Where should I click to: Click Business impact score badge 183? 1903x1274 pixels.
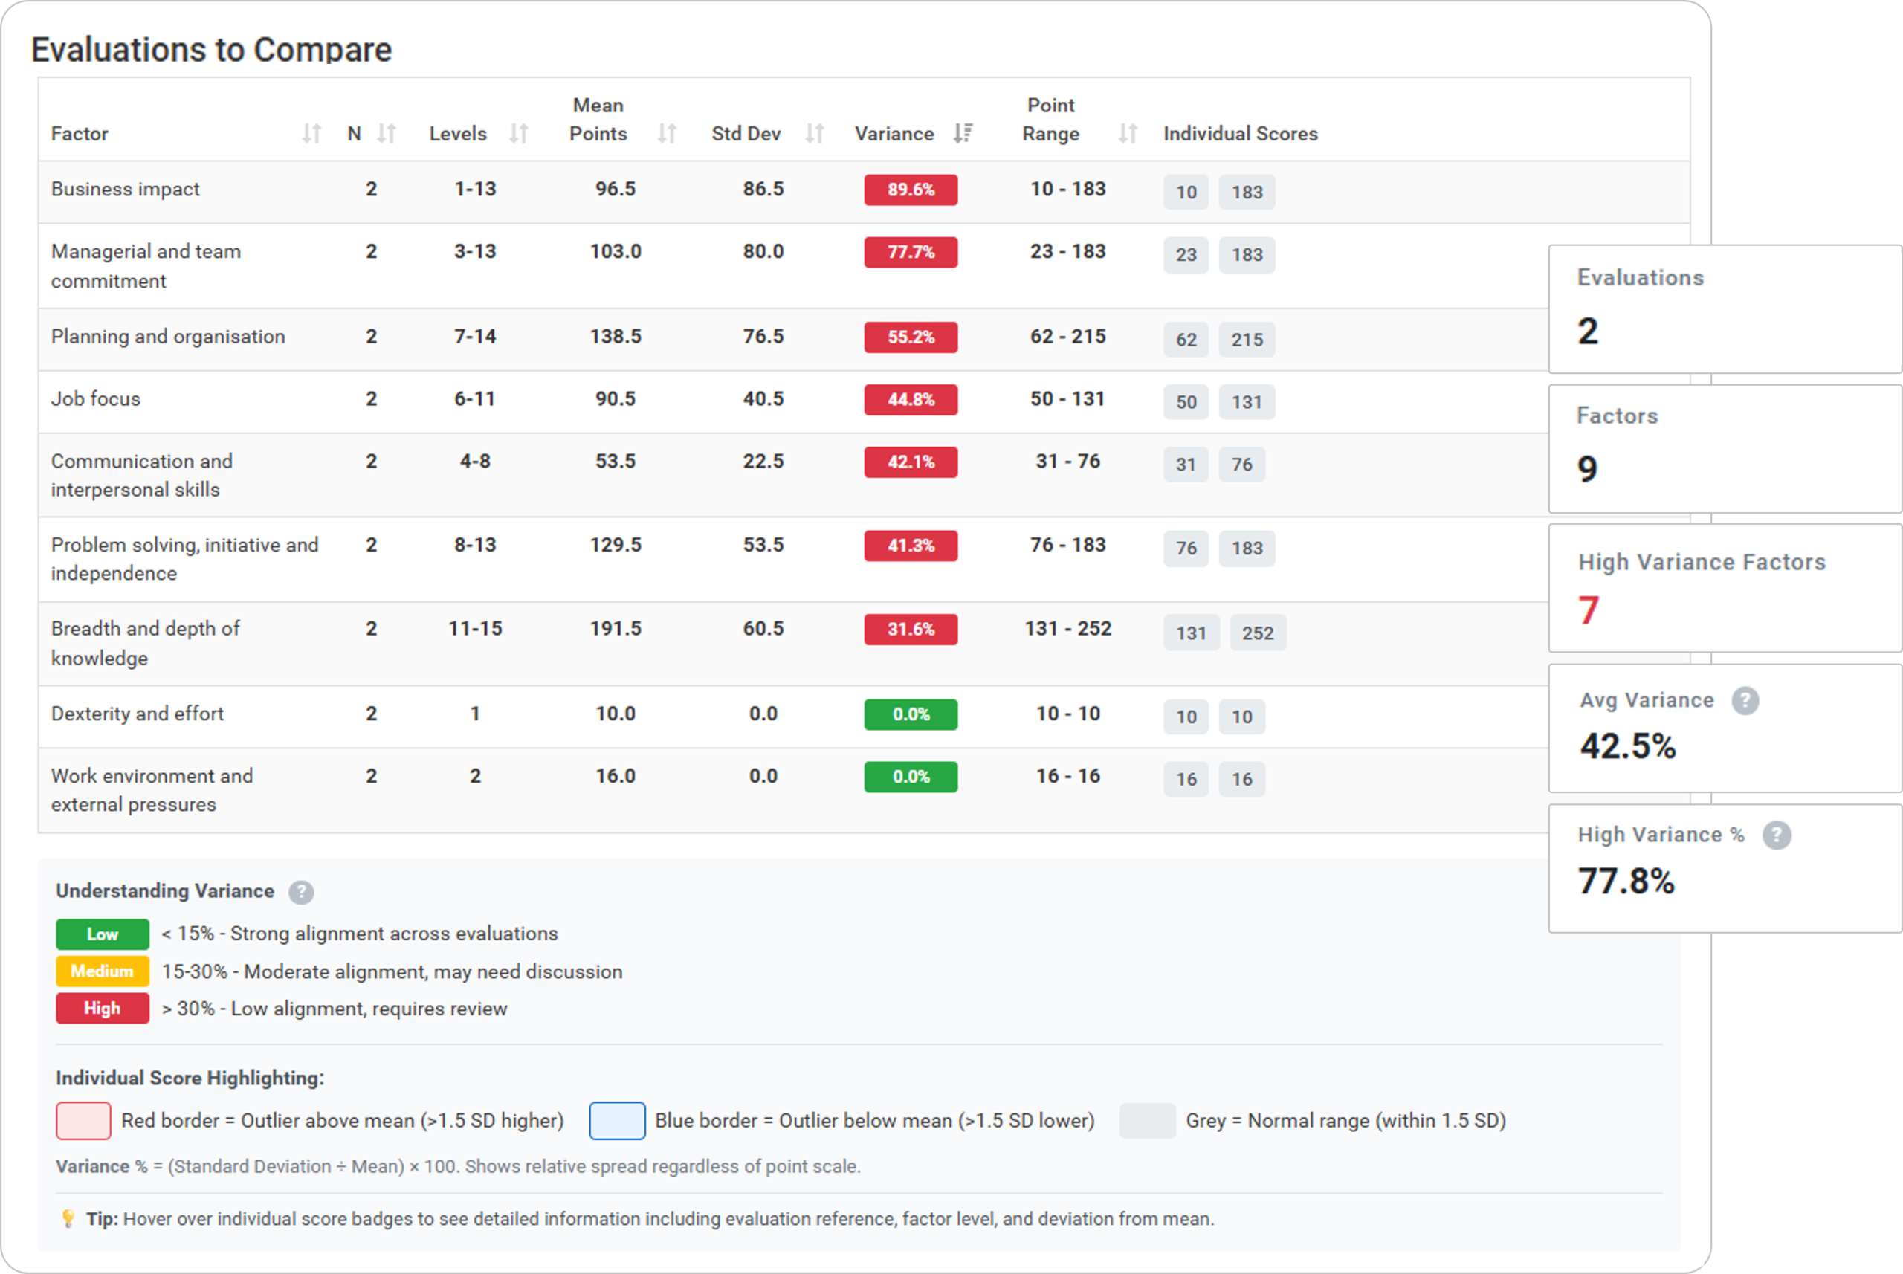1247,193
